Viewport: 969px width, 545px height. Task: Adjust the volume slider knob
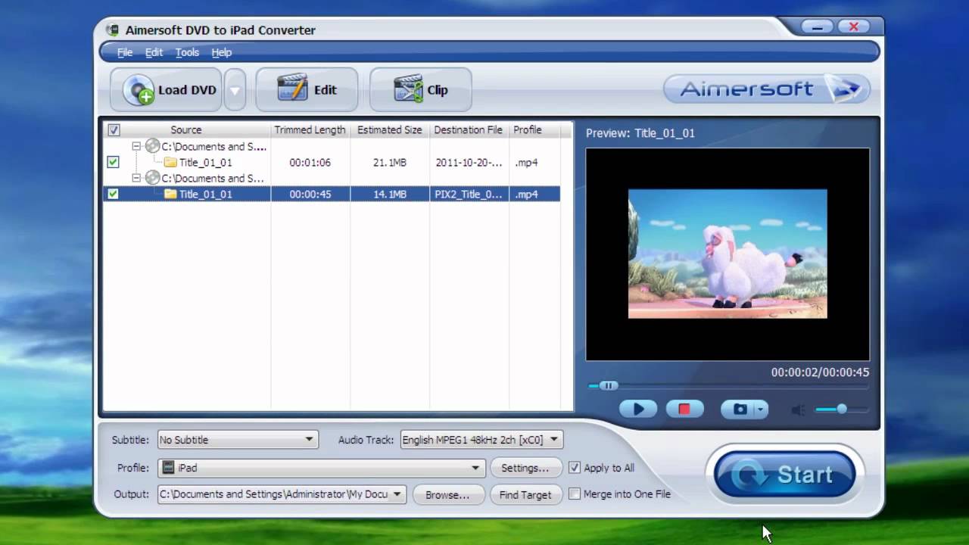pos(841,409)
